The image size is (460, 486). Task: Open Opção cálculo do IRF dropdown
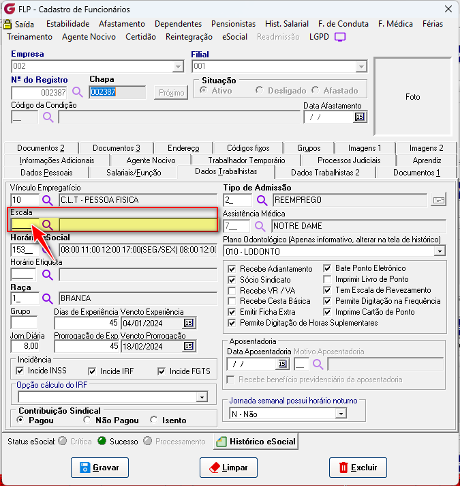tap(202, 397)
